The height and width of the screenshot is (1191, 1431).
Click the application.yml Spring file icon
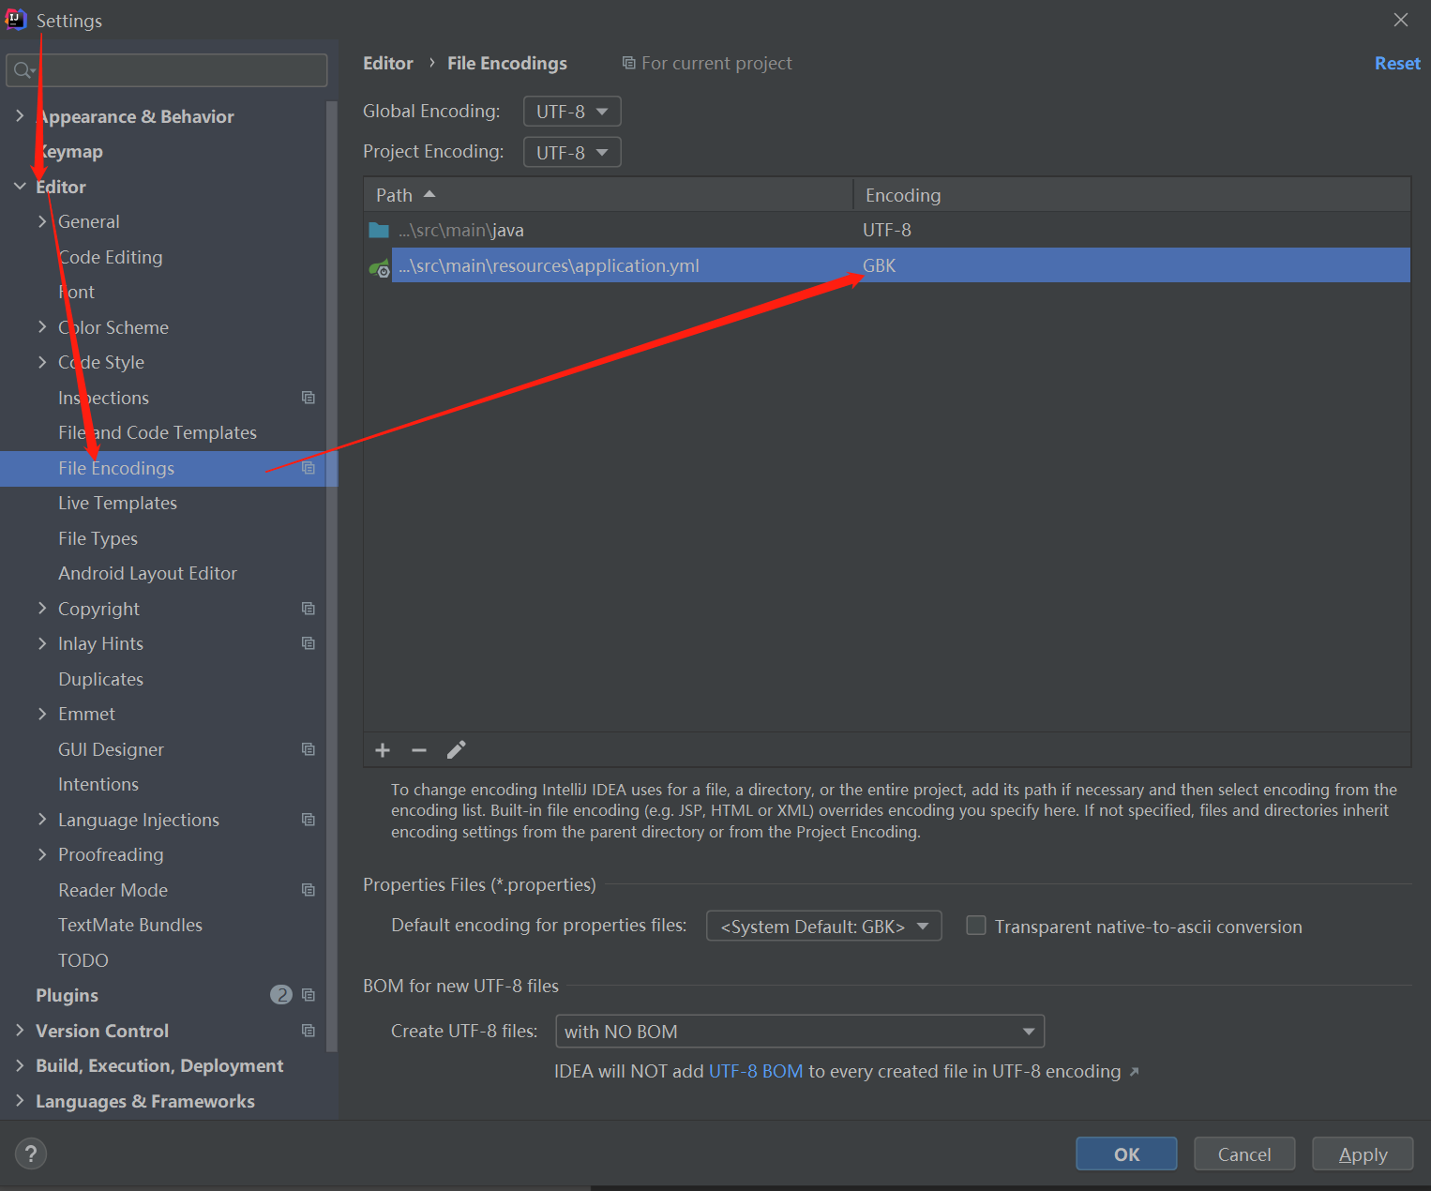point(379,268)
